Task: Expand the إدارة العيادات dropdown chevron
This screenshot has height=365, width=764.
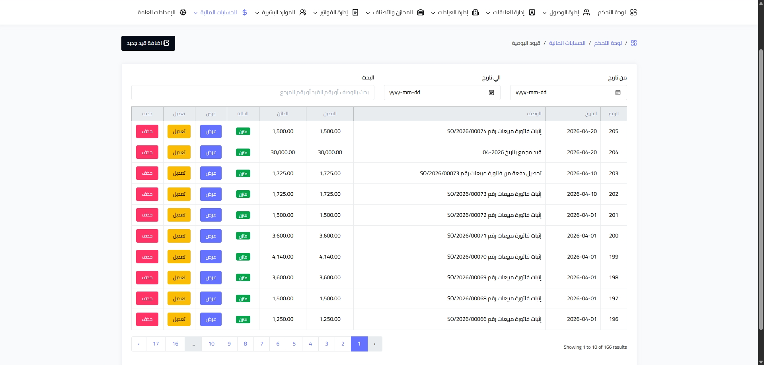Action: (433, 13)
